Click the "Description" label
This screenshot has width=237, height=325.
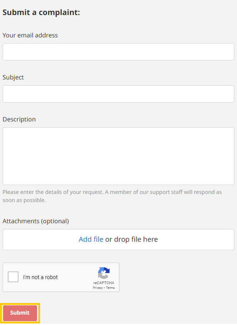point(19,119)
